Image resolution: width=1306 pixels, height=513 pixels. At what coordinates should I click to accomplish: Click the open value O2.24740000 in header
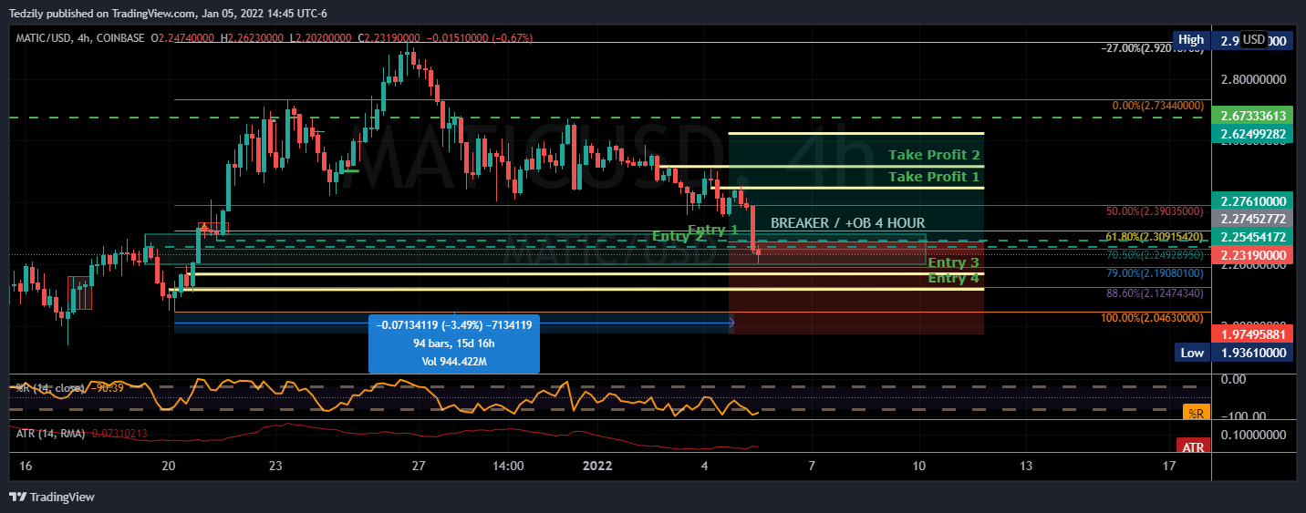[182, 38]
